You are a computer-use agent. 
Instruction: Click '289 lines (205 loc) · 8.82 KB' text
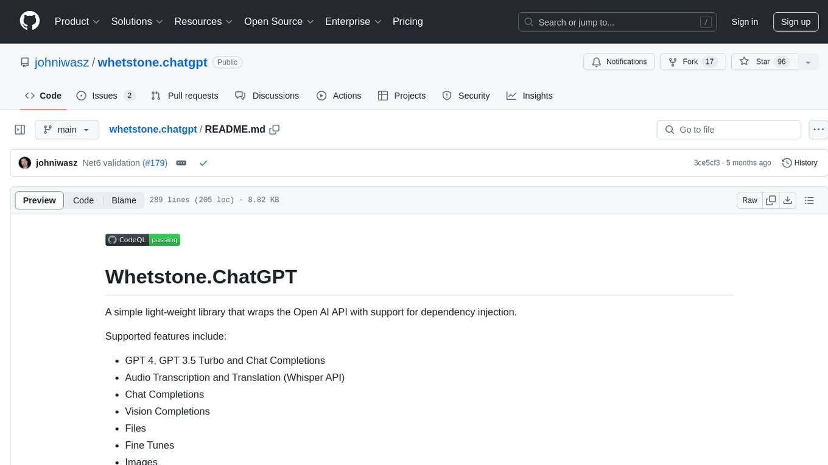coord(214,200)
